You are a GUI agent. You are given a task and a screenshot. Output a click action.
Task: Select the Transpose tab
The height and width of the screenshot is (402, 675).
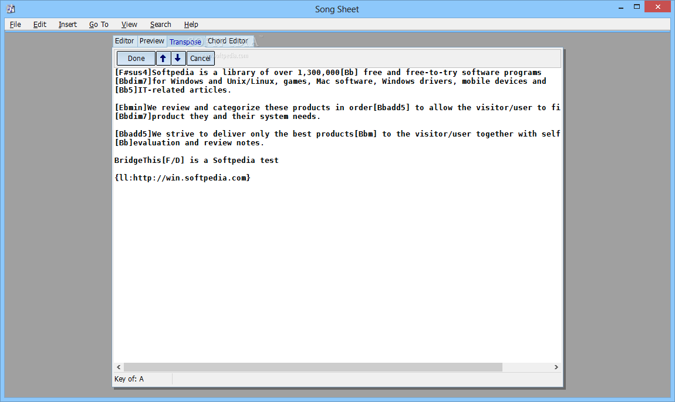pyautogui.click(x=185, y=42)
